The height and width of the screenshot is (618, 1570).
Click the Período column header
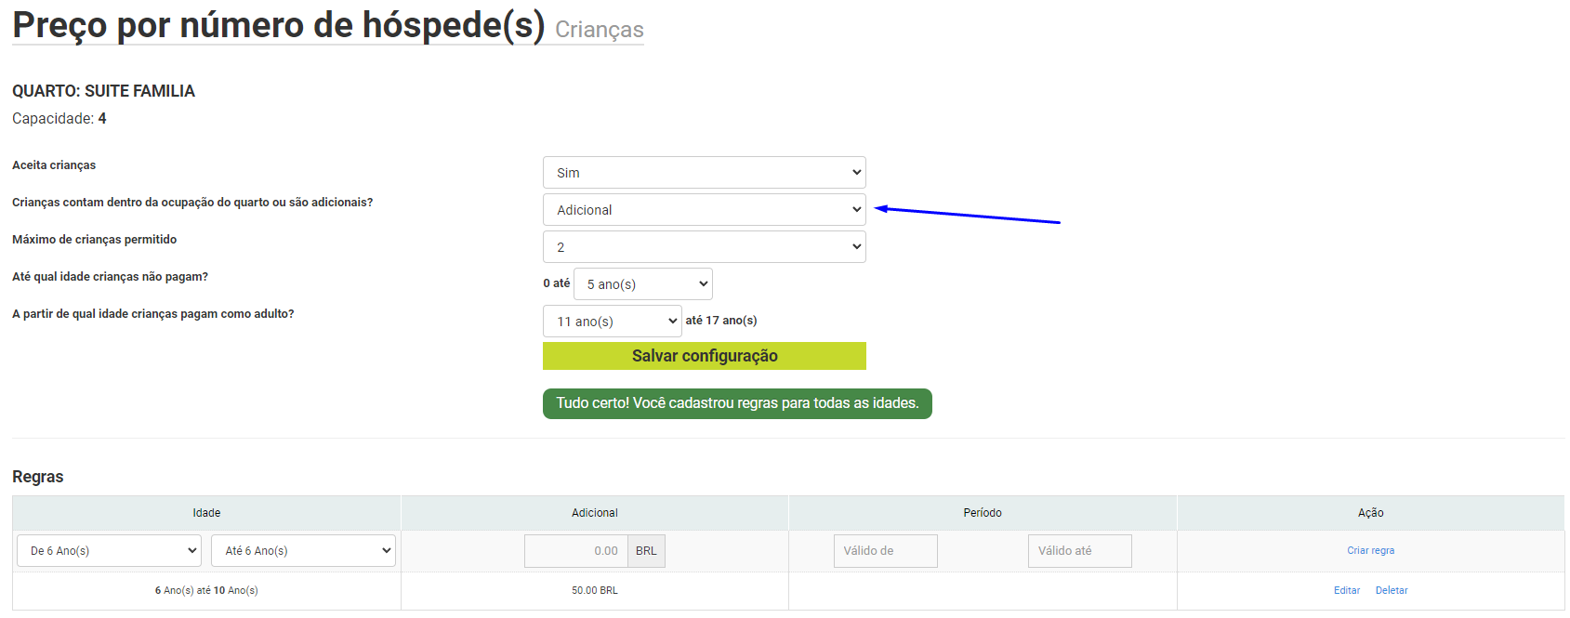click(983, 513)
